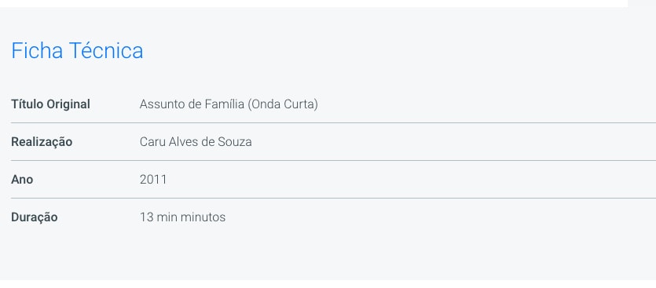Select the Título Original label
This screenshot has height=288, width=656.
tap(50, 104)
